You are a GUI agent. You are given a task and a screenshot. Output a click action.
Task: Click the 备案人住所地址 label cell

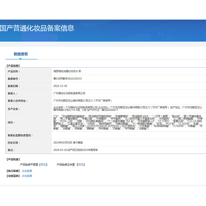[29, 101]
